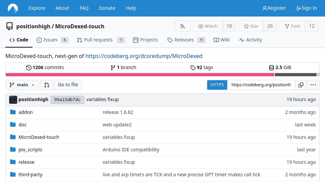Click the branch icon next to 1 branch
This screenshot has width=325, height=182.
tap(113, 68)
